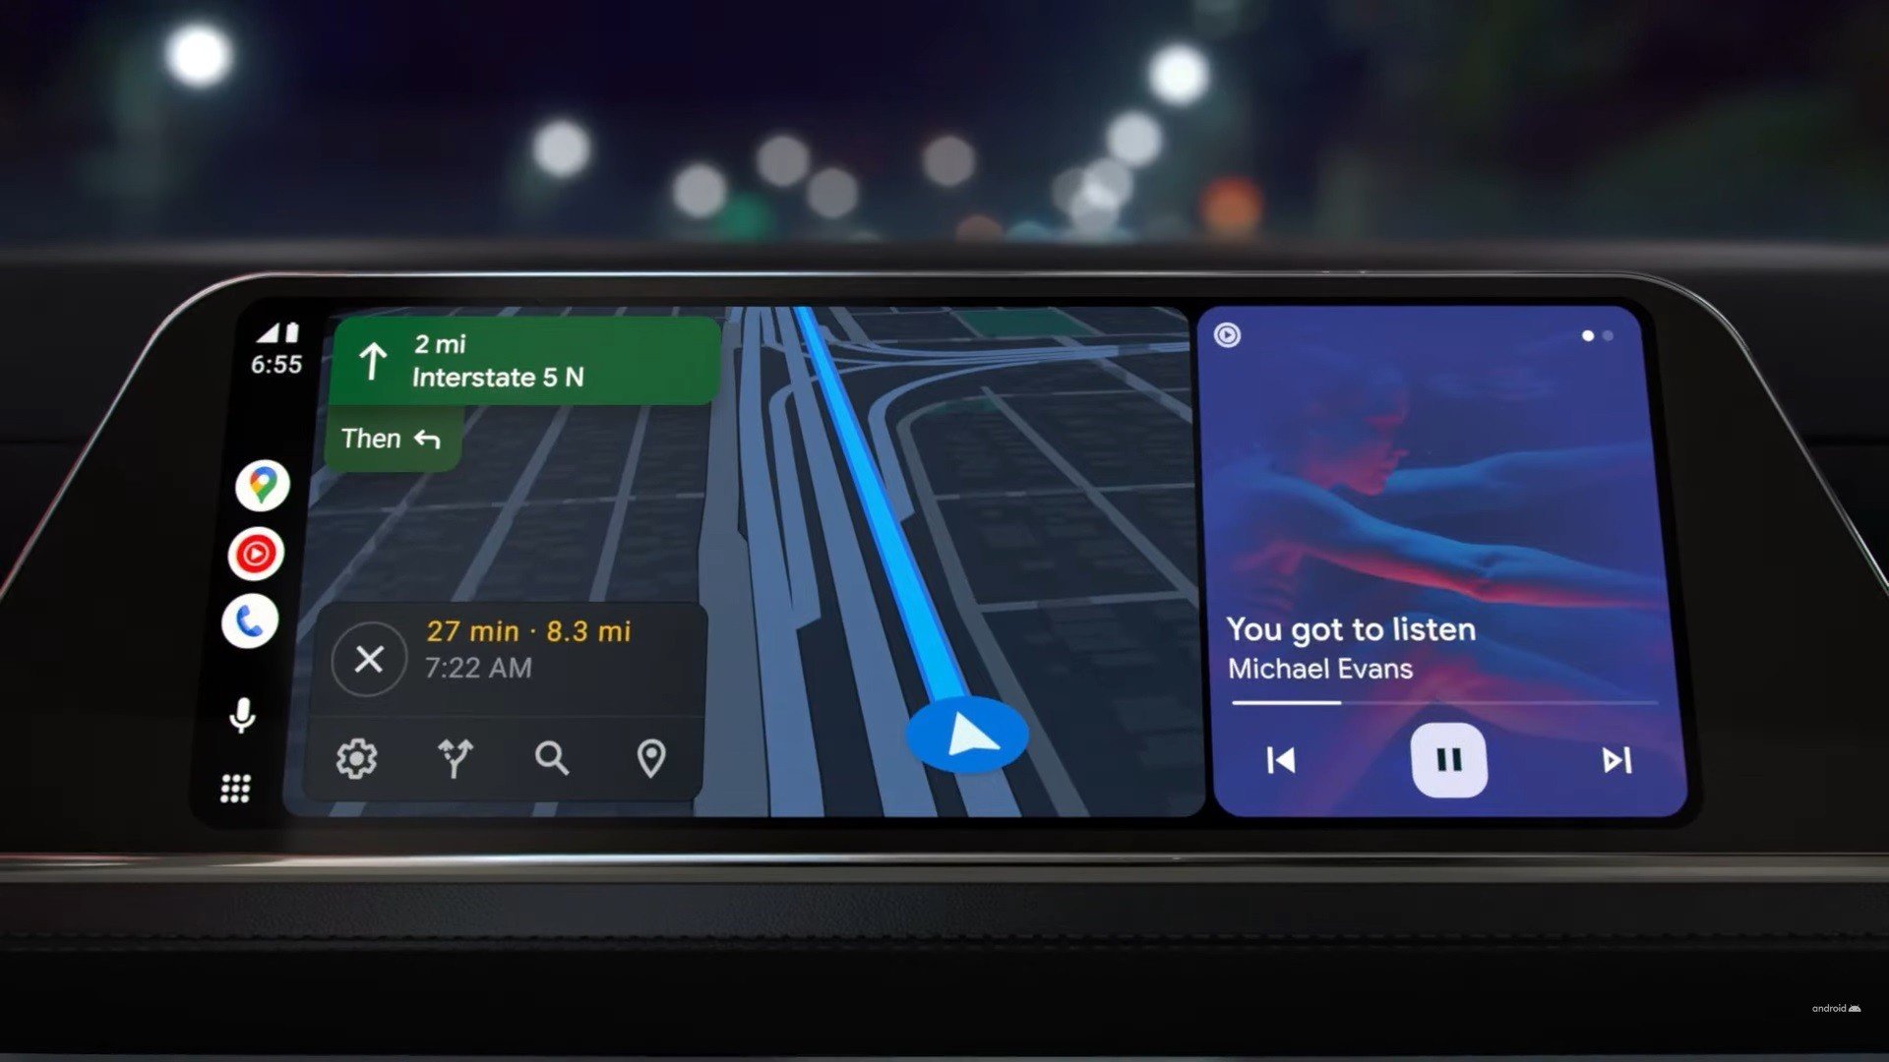Open Google Maps navigation app
This screenshot has height=1062, width=1889.
coord(260,485)
